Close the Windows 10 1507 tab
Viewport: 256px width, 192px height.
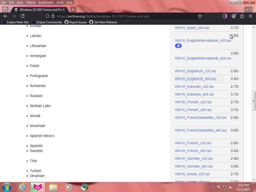(63, 10)
